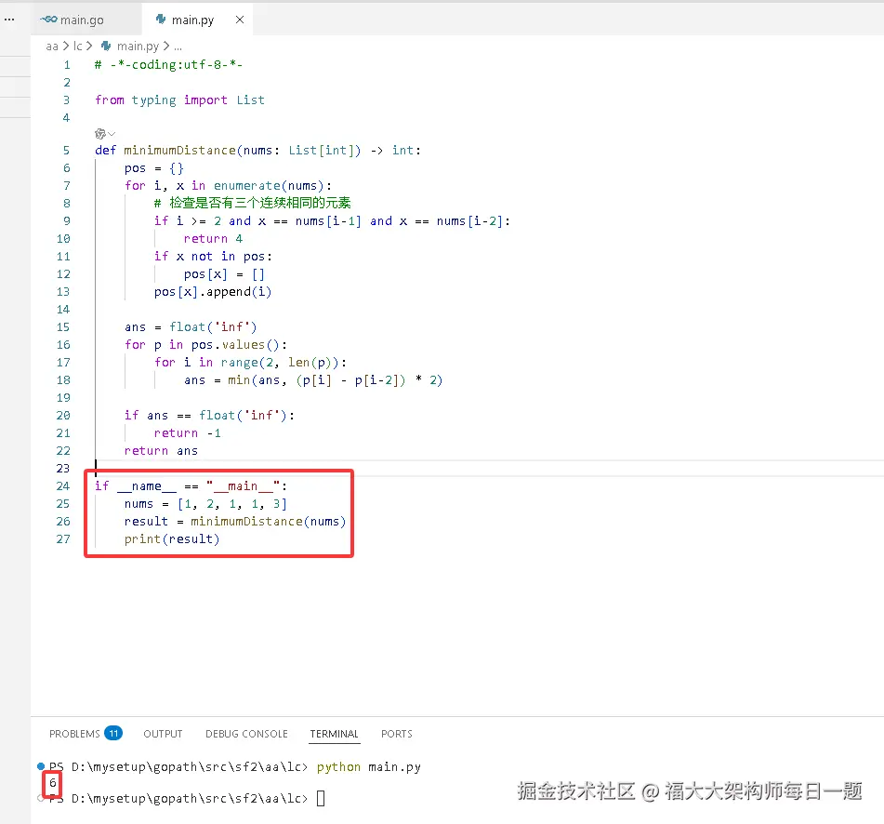Click 'return 4' on line 10
The image size is (884, 824).
tap(213, 239)
